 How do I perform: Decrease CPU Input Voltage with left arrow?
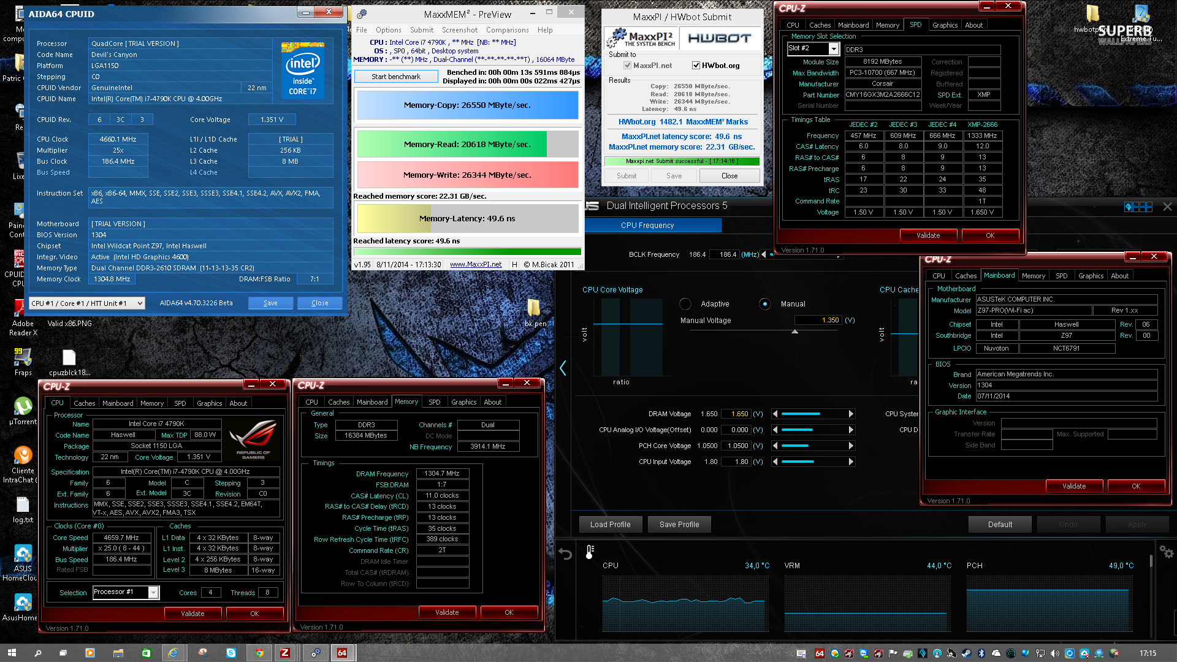point(775,462)
